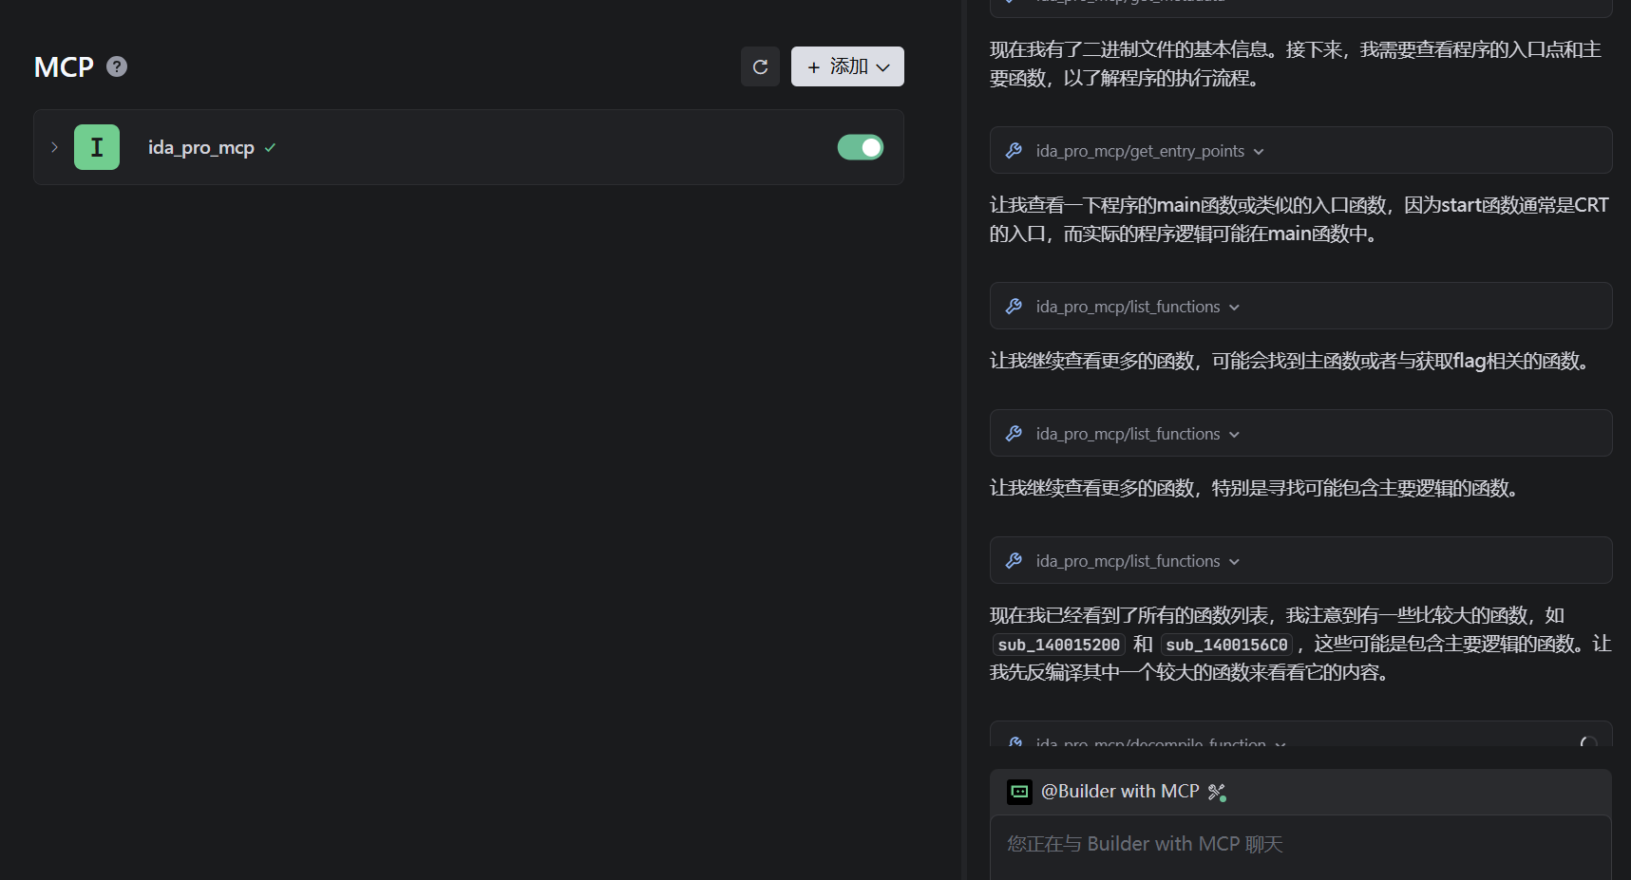Expand the first list_functions call chevron
1631x880 pixels.
[x=1234, y=308]
